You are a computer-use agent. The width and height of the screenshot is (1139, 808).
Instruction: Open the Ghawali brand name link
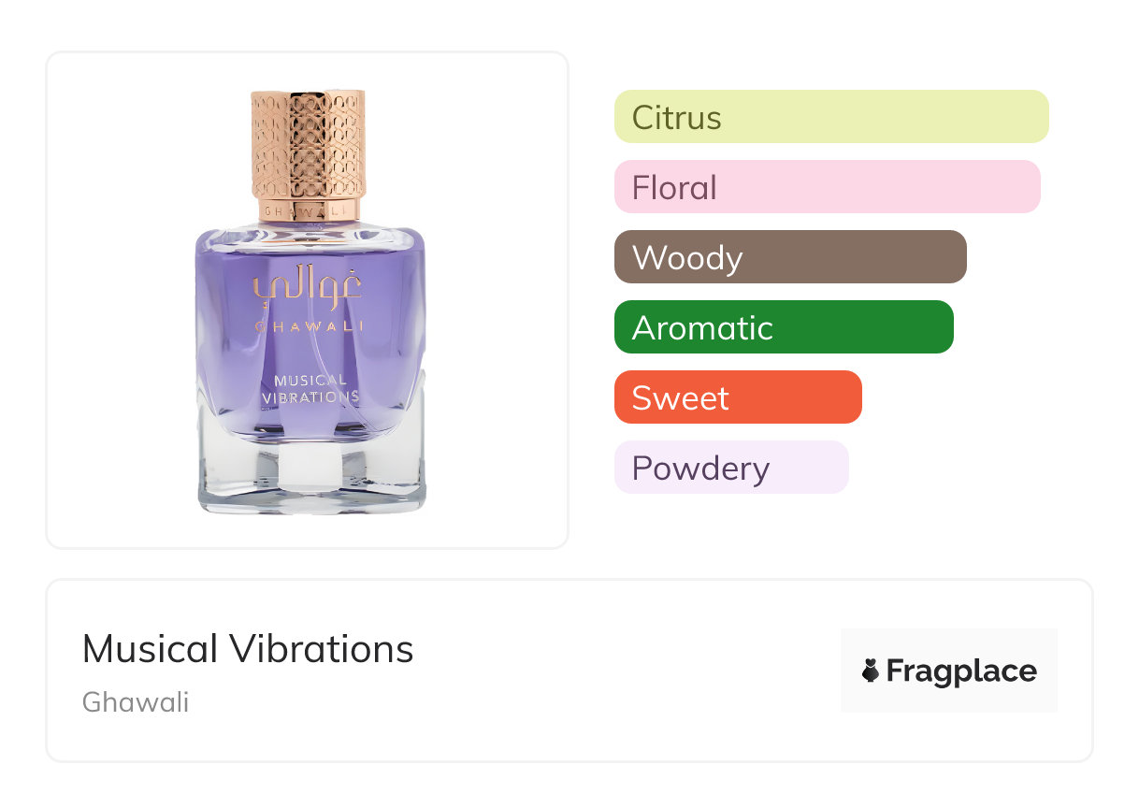[136, 702]
